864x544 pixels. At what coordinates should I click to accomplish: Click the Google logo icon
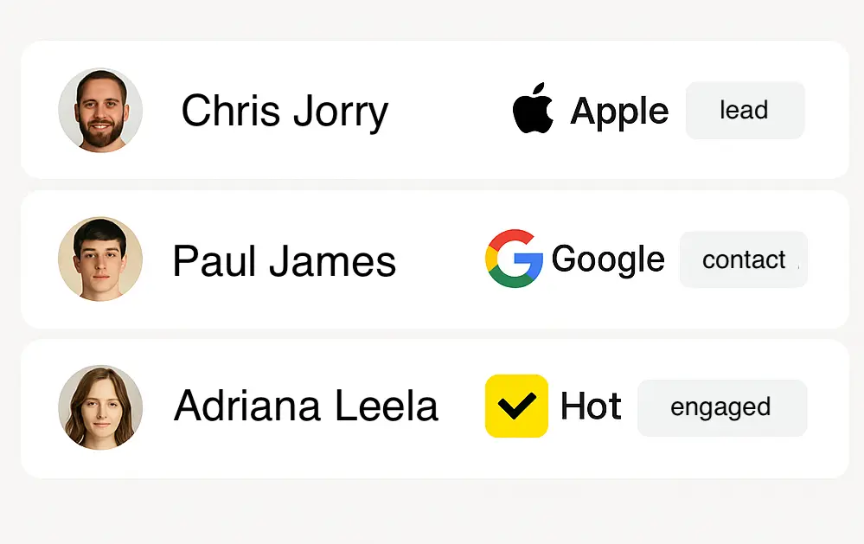click(514, 259)
